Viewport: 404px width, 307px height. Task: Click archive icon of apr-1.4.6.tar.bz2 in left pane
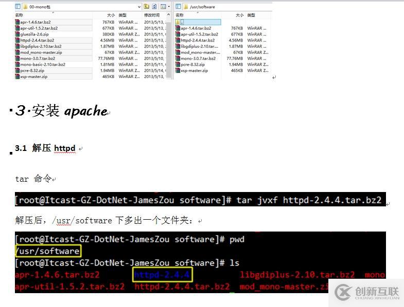tap(17, 22)
